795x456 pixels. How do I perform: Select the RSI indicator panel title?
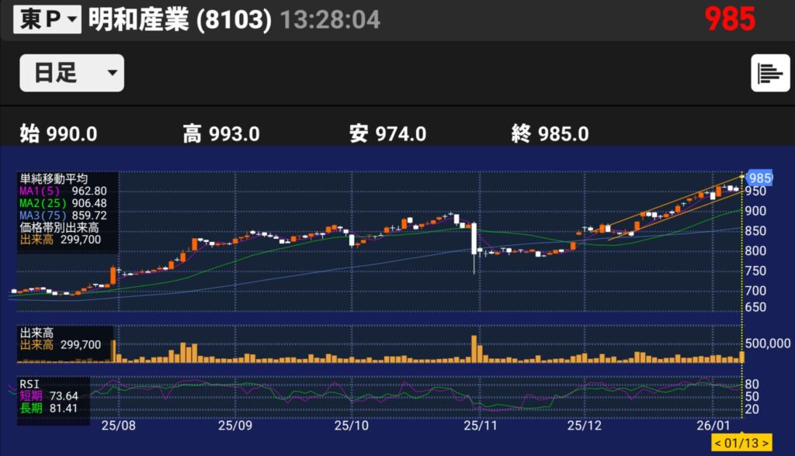[x=30, y=384]
